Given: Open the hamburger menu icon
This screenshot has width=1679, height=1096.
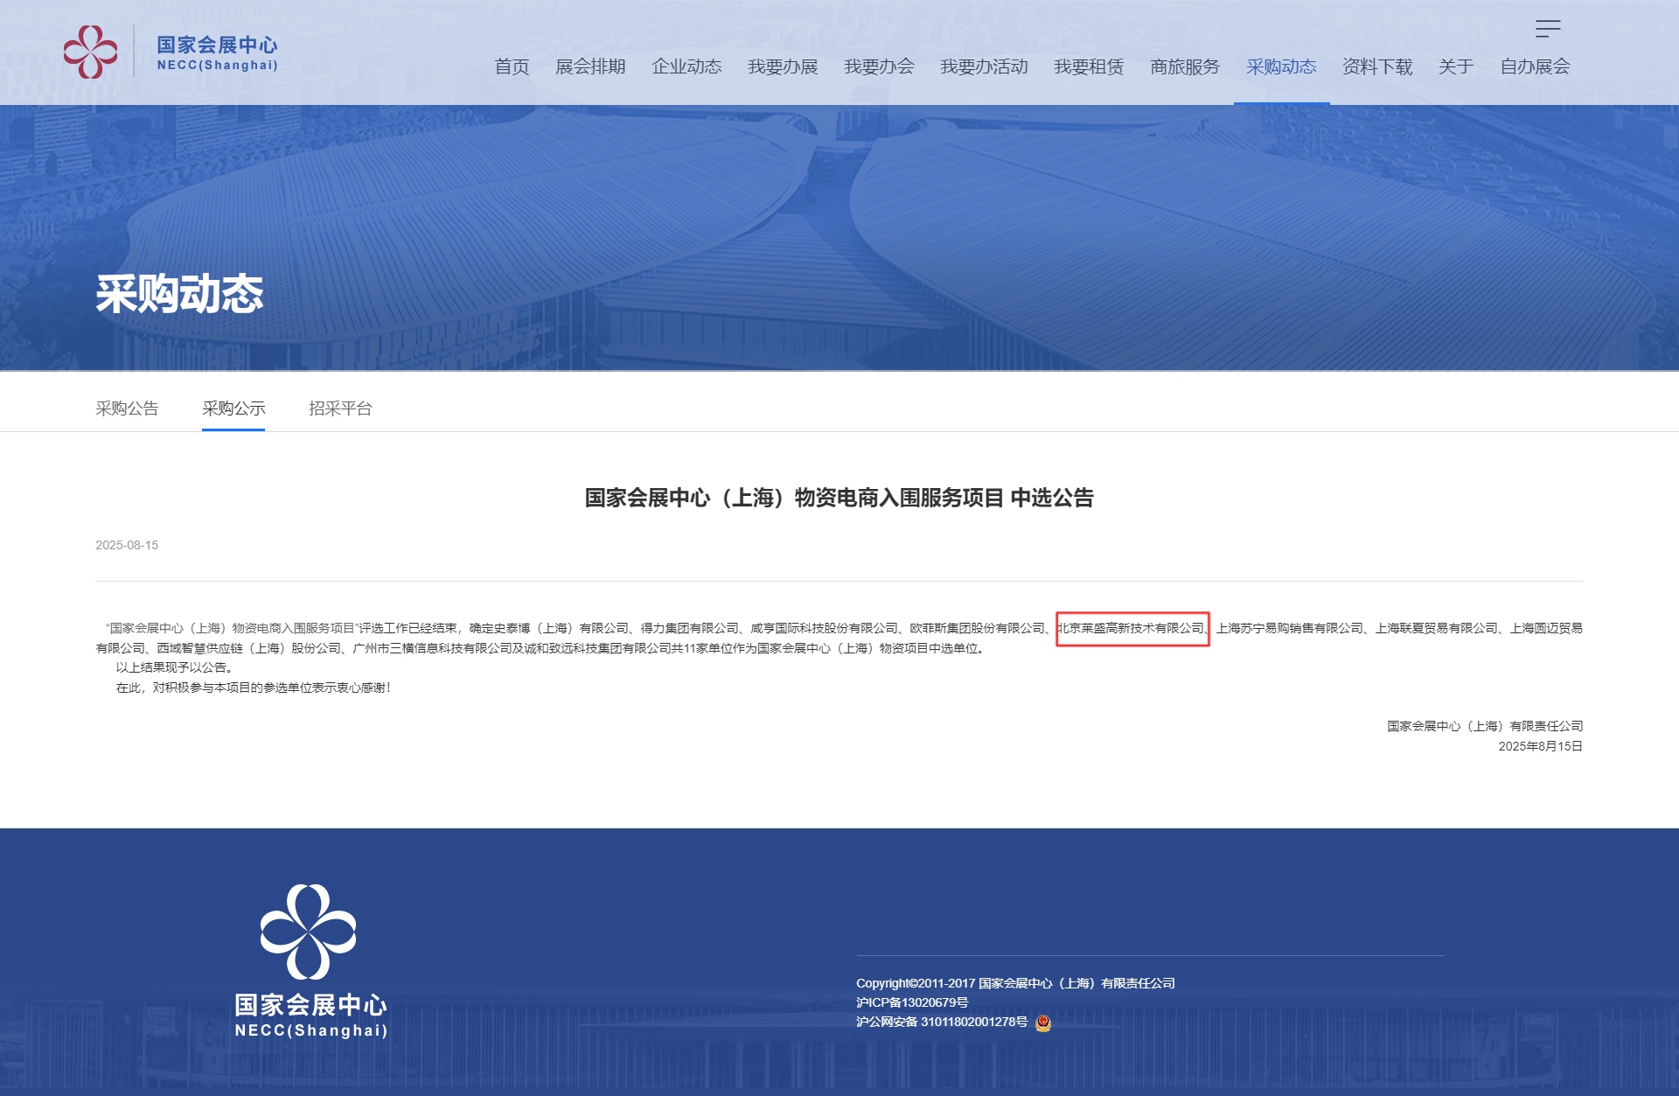Looking at the screenshot, I should (1547, 29).
